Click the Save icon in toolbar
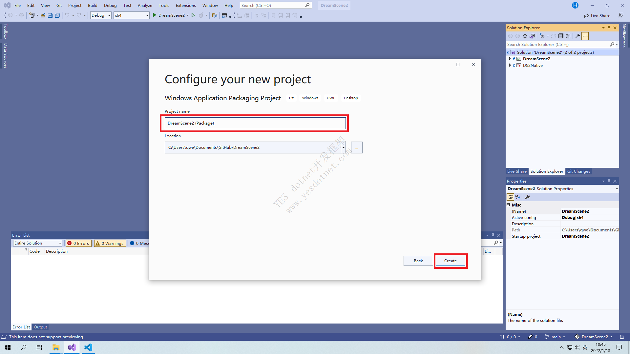 50,15
